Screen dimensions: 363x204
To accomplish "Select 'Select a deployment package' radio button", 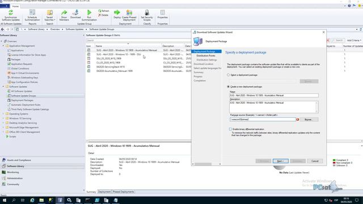I will coord(228,75).
